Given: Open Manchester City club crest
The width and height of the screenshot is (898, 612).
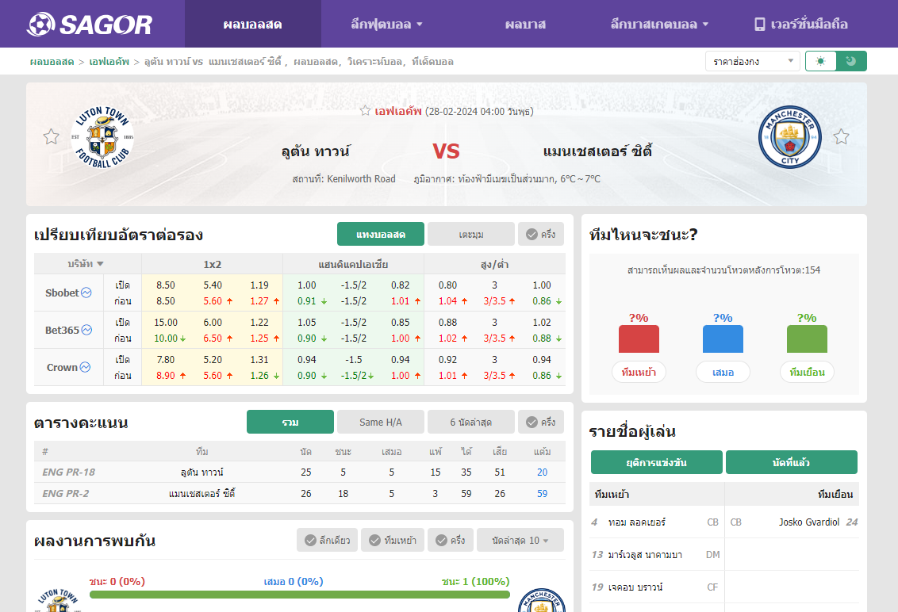Looking at the screenshot, I should pyautogui.click(x=790, y=137).
